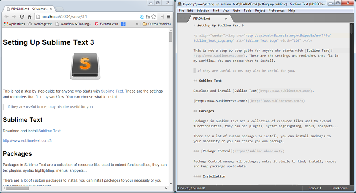Open the Preferences menu in Sublime Text

point(276,11)
